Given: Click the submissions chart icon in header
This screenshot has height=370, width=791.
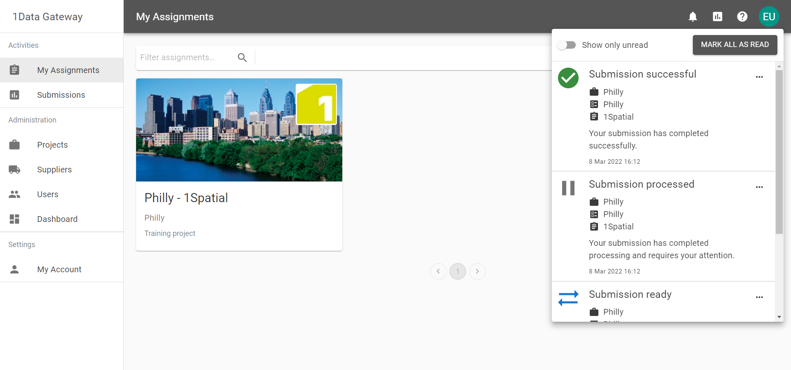Looking at the screenshot, I should coord(718,16).
